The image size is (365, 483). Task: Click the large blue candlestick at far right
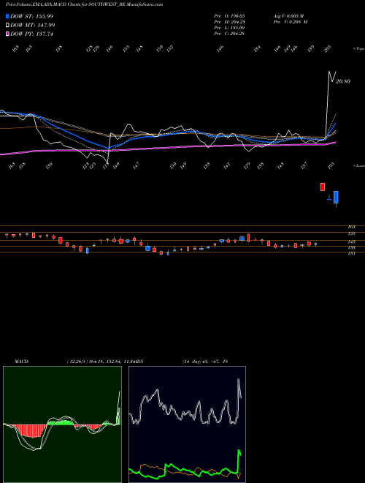(x=336, y=197)
